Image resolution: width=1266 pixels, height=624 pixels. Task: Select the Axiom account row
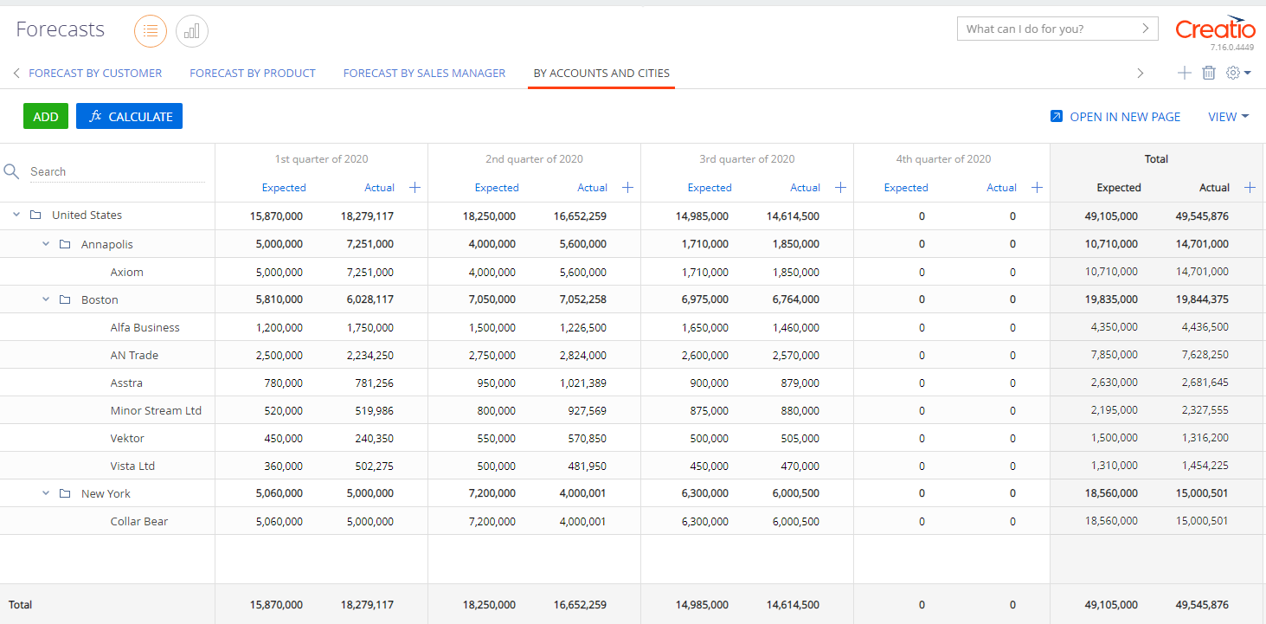[632, 272]
